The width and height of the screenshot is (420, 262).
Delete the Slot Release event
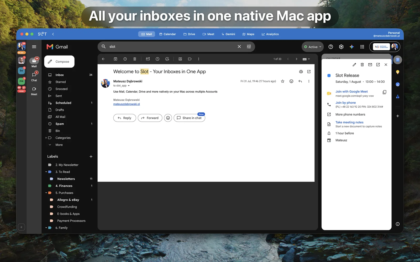tap(362, 64)
